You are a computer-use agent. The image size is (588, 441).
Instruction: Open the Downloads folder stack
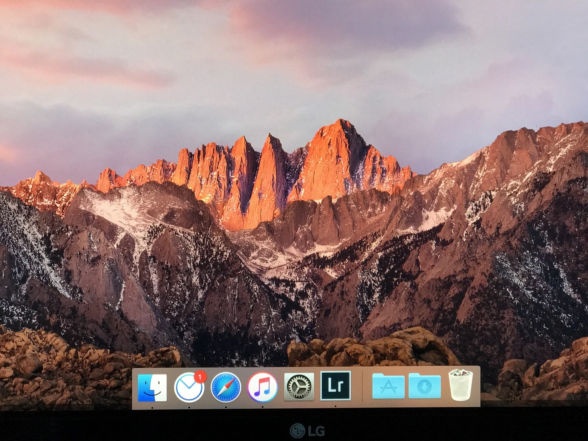tap(425, 386)
